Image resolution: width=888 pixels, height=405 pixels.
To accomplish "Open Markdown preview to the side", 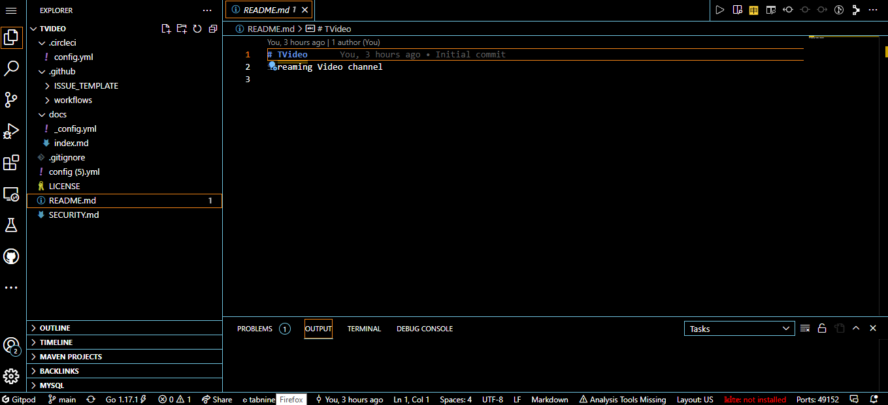I will coord(737,10).
